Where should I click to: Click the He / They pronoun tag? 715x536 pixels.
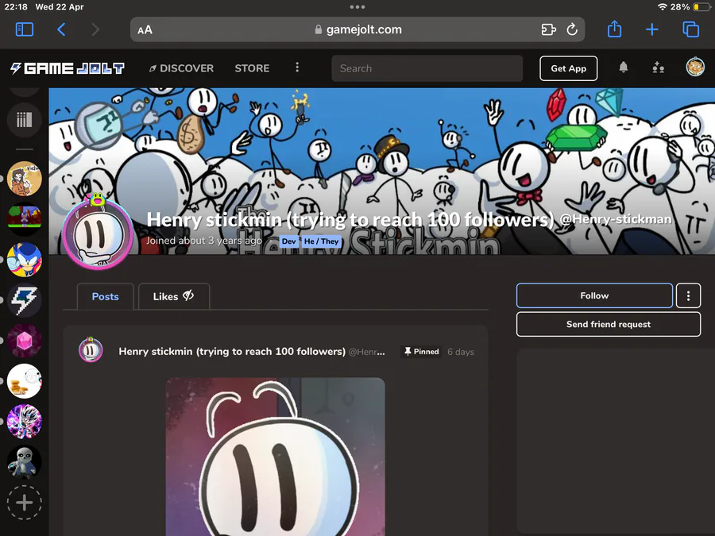coord(322,241)
